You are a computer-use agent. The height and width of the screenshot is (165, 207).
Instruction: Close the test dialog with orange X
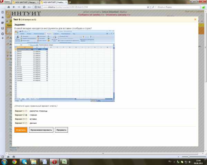click(195, 19)
